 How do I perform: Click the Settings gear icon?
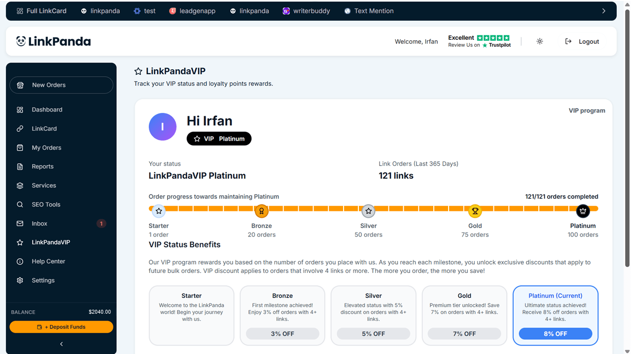(x=20, y=280)
